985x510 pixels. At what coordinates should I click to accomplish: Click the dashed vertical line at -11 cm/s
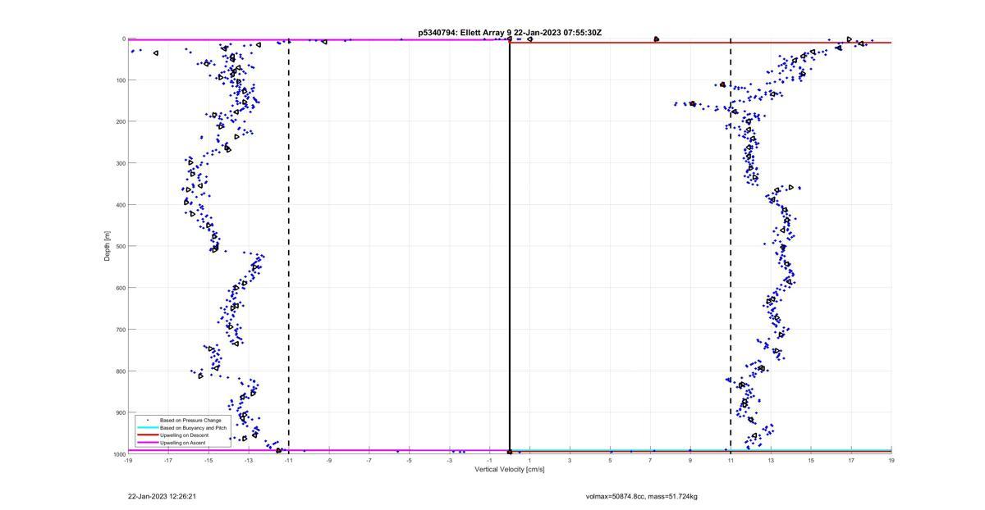[x=289, y=246]
